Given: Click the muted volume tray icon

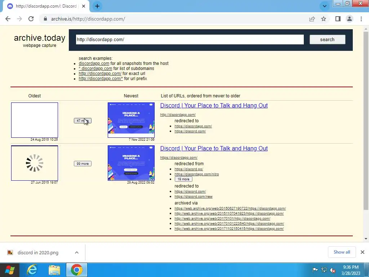Looking at the screenshot, I should tap(333, 270).
